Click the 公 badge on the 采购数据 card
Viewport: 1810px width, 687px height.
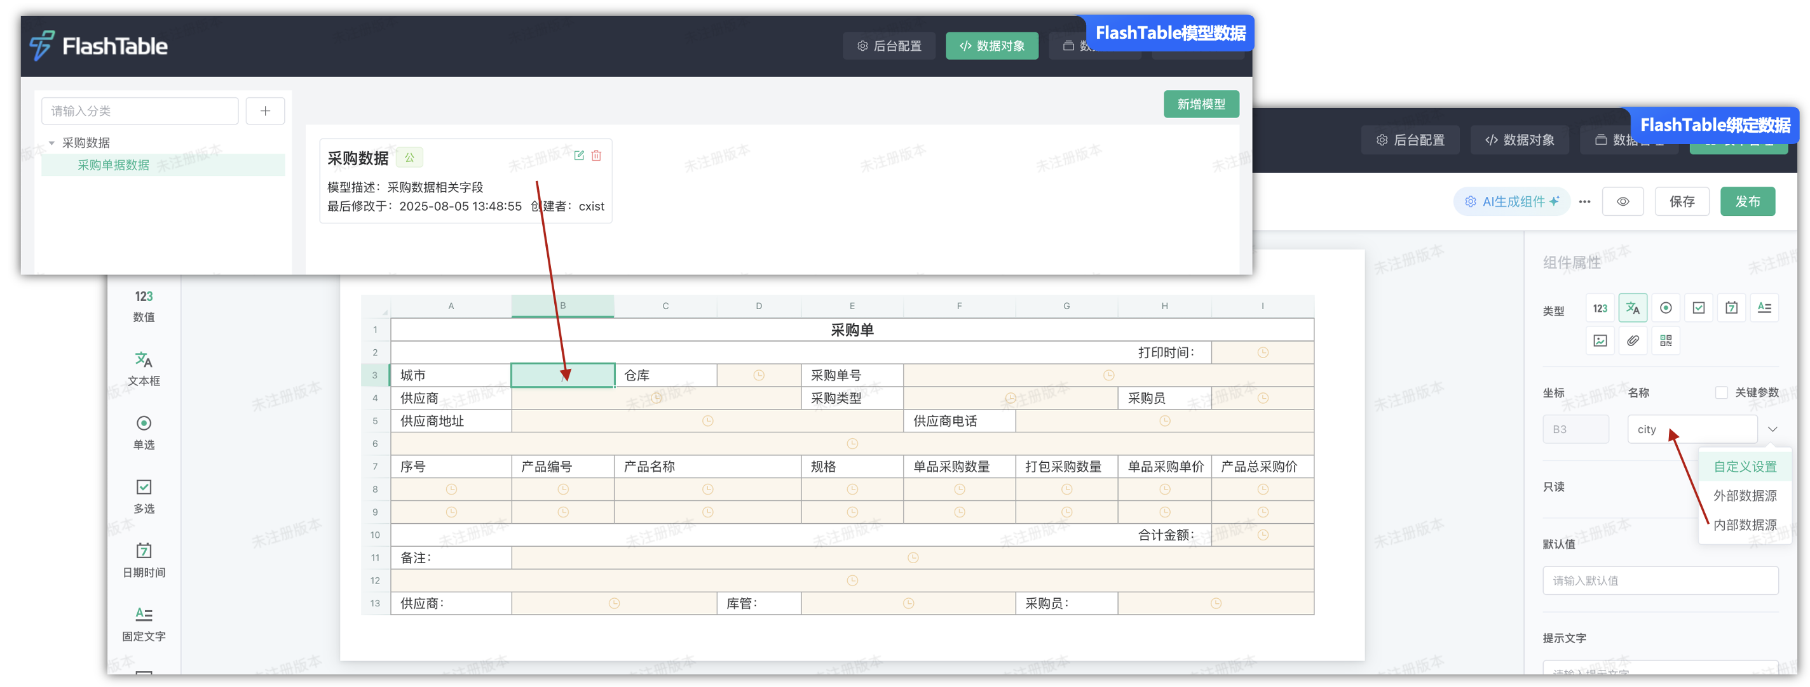(410, 158)
